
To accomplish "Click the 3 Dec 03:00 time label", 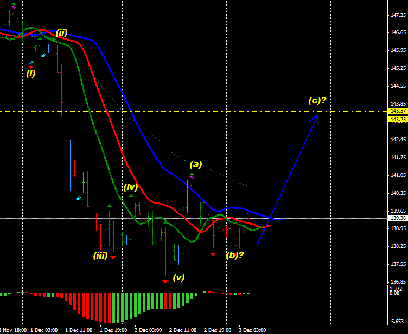I will pos(252,330).
